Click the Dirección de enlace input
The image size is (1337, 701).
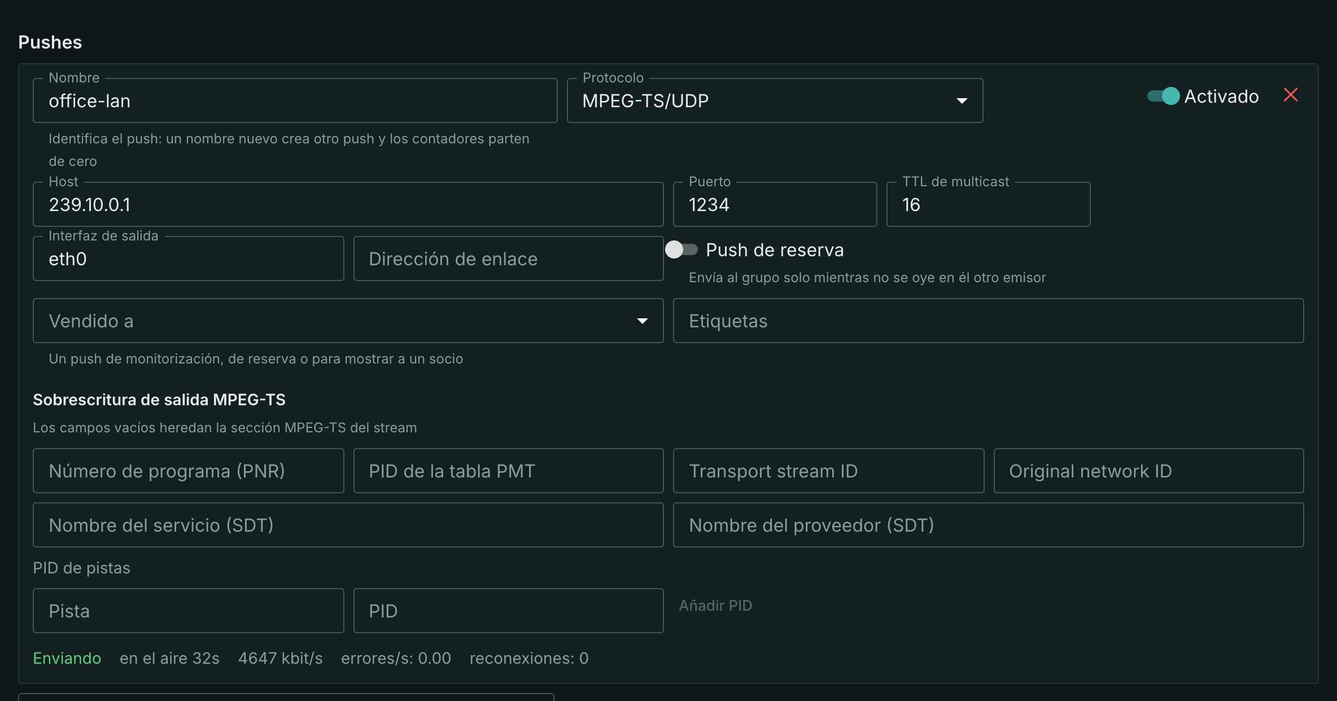[508, 259]
